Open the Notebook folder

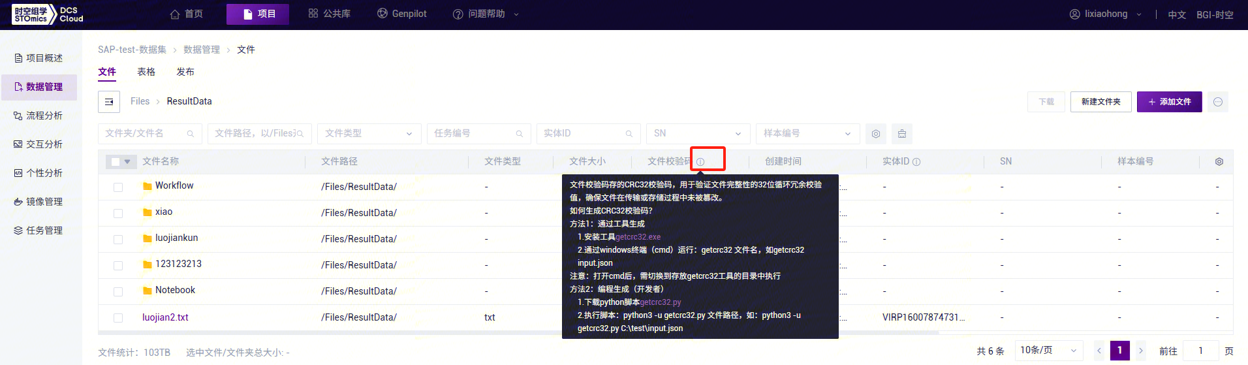click(175, 290)
